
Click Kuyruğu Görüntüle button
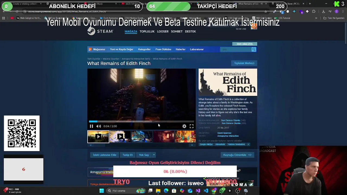pos(237,155)
